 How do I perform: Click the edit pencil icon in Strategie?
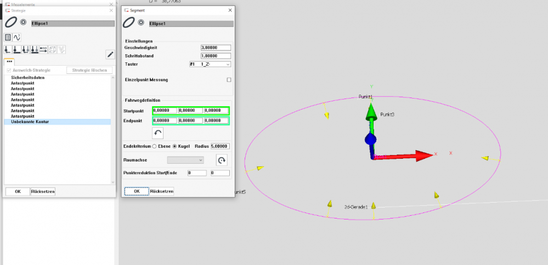click(110, 54)
